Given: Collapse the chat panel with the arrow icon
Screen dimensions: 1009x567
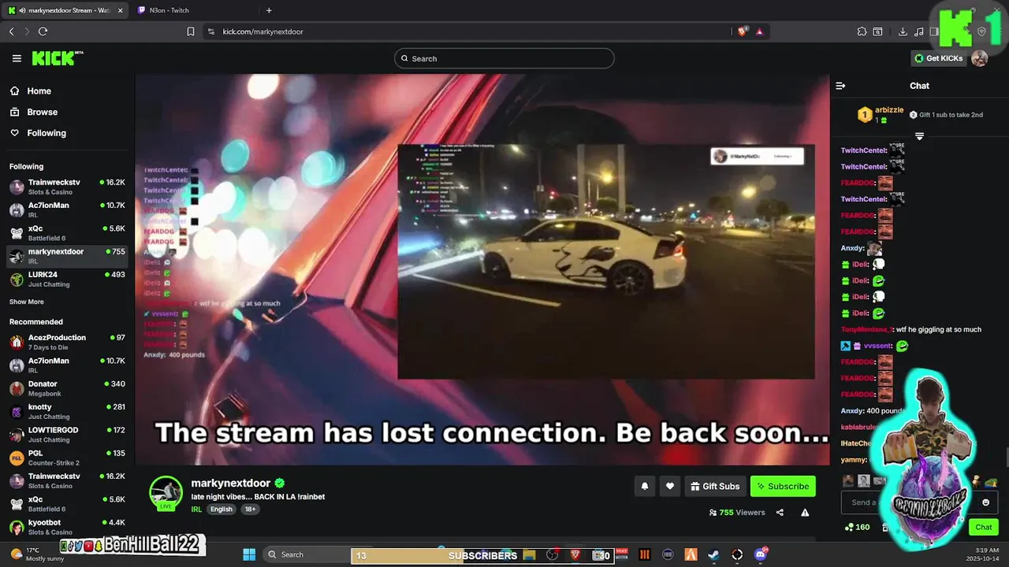Looking at the screenshot, I should point(840,86).
